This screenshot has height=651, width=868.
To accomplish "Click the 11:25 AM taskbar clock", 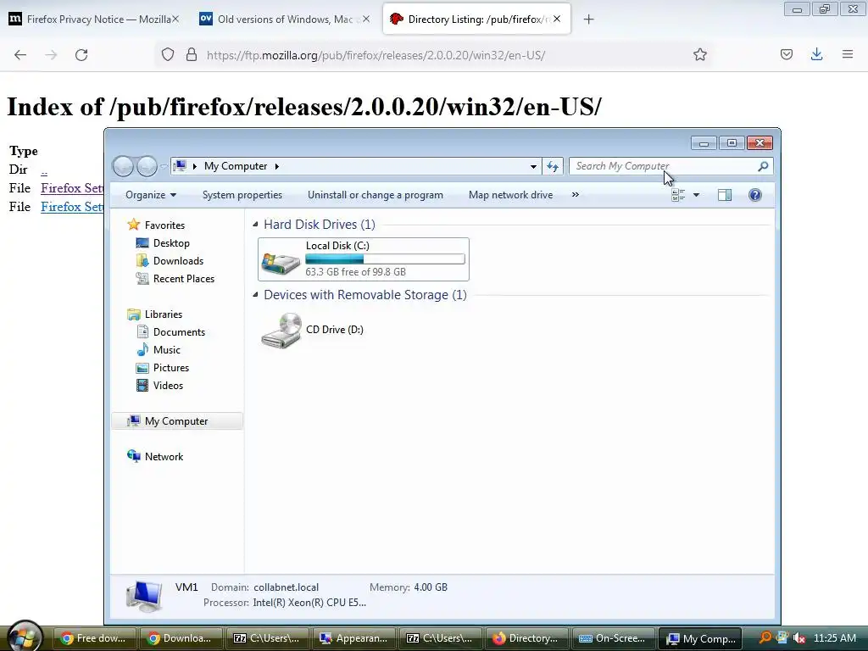I will coord(835,638).
